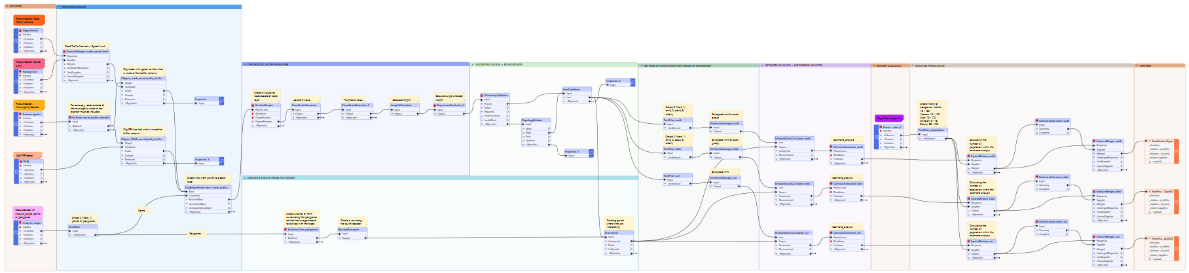
Task: Click the red error badge on GeometryValidator
Action: [x=481, y=96]
